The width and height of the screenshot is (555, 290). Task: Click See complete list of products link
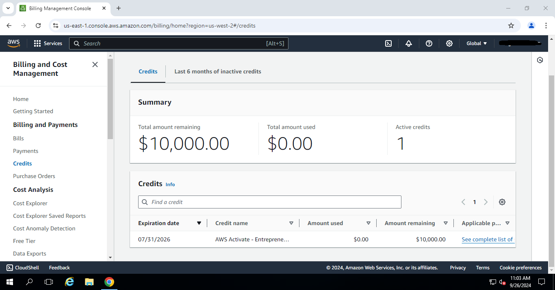click(x=488, y=239)
